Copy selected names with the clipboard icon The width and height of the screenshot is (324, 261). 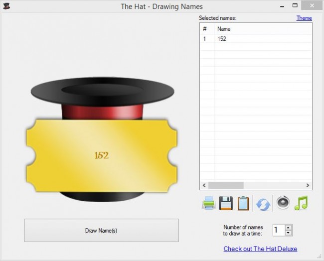click(x=243, y=203)
